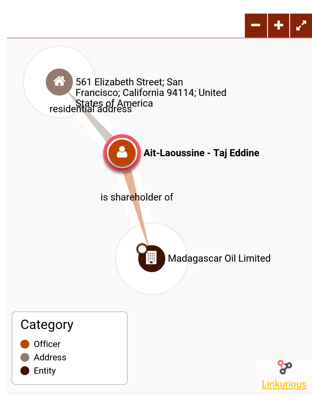The image size is (312, 402).
Task: Click the Linkurious logo icon
Action: [x=284, y=367]
